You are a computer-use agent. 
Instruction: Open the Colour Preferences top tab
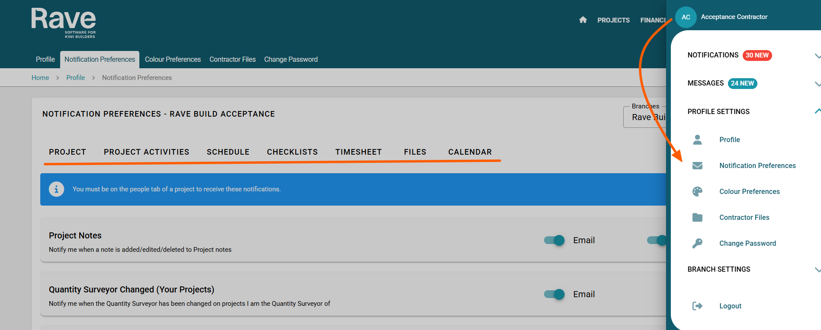[x=173, y=60]
